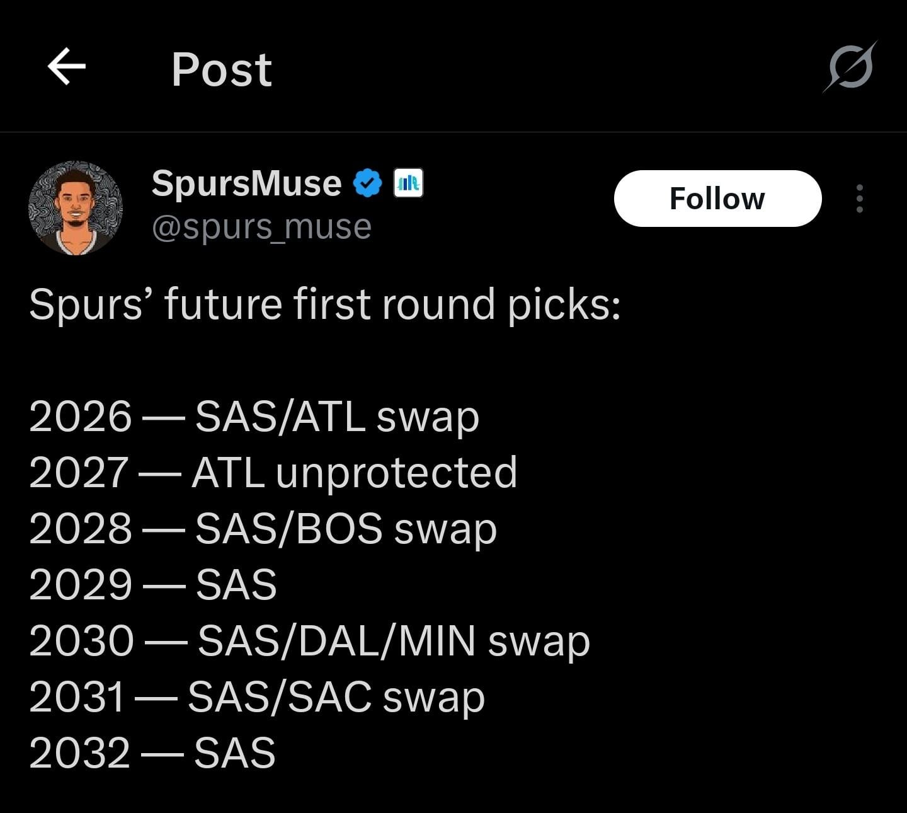Go back using the left arrow
The height and width of the screenshot is (813, 907).
click(x=67, y=67)
